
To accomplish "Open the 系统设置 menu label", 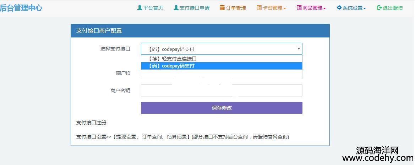I will click(353, 8).
